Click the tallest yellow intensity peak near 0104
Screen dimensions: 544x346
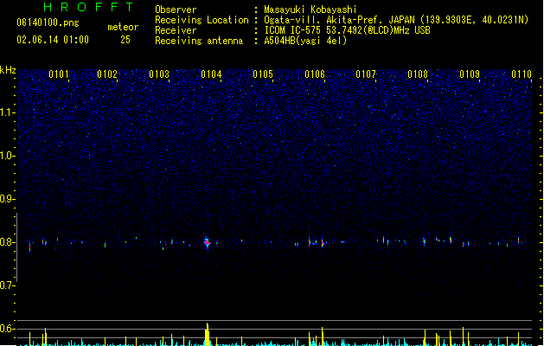207,334
